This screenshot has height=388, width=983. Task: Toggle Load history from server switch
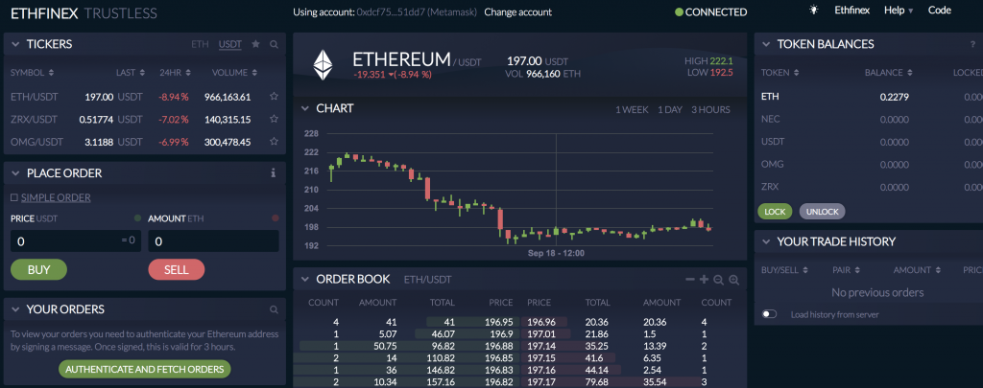(x=769, y=314)
